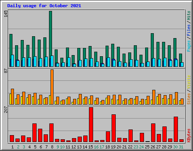Click day label 5 on the x-axis

35,147
